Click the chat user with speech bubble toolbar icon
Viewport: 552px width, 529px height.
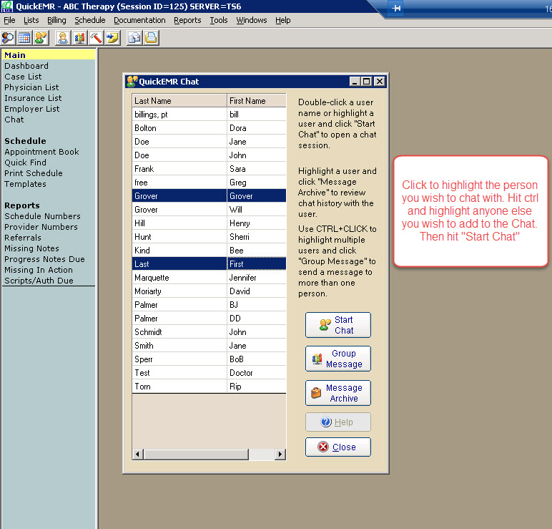(41, 38)
